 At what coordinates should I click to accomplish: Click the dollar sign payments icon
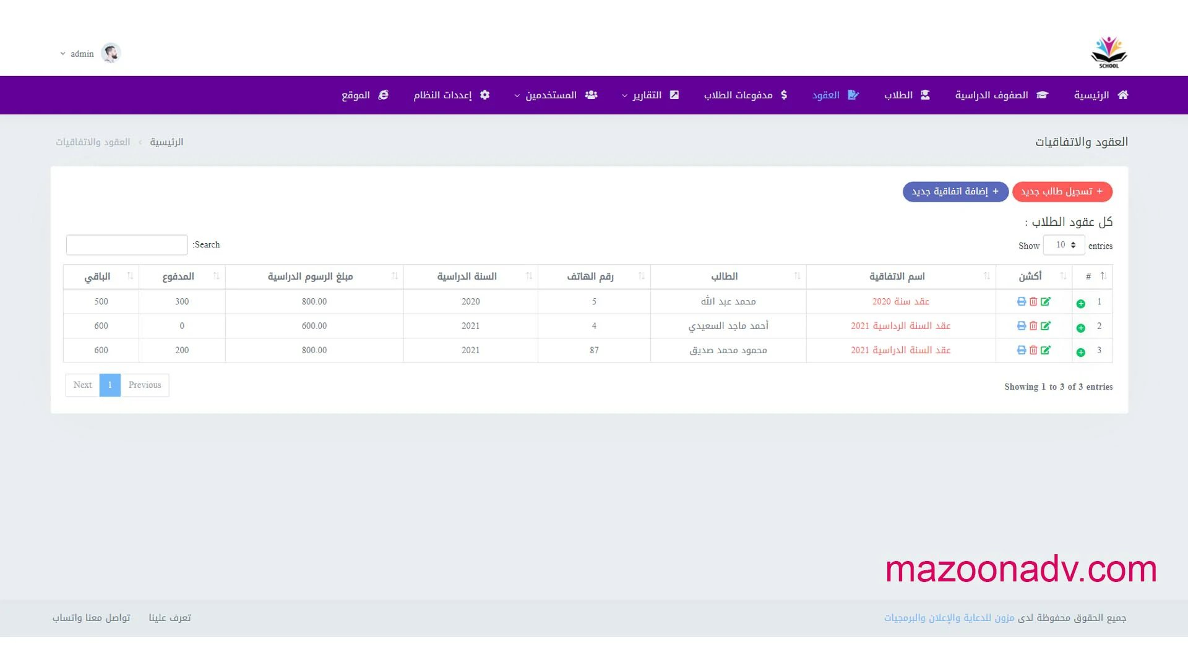784,95
